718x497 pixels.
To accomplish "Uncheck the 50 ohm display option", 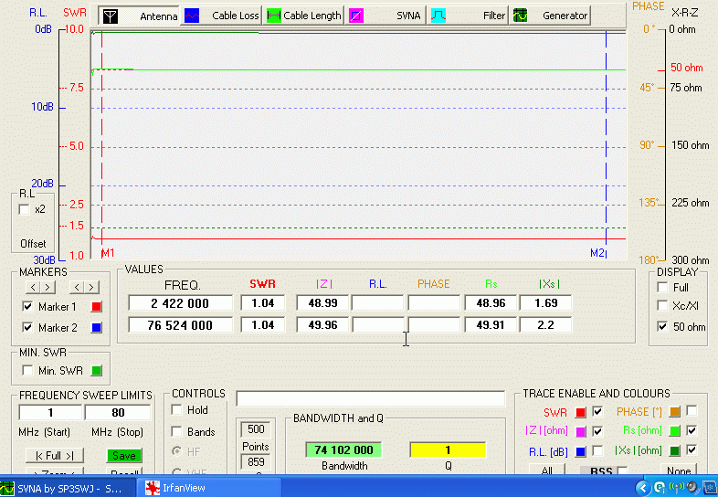I will [x=662, y=327].
